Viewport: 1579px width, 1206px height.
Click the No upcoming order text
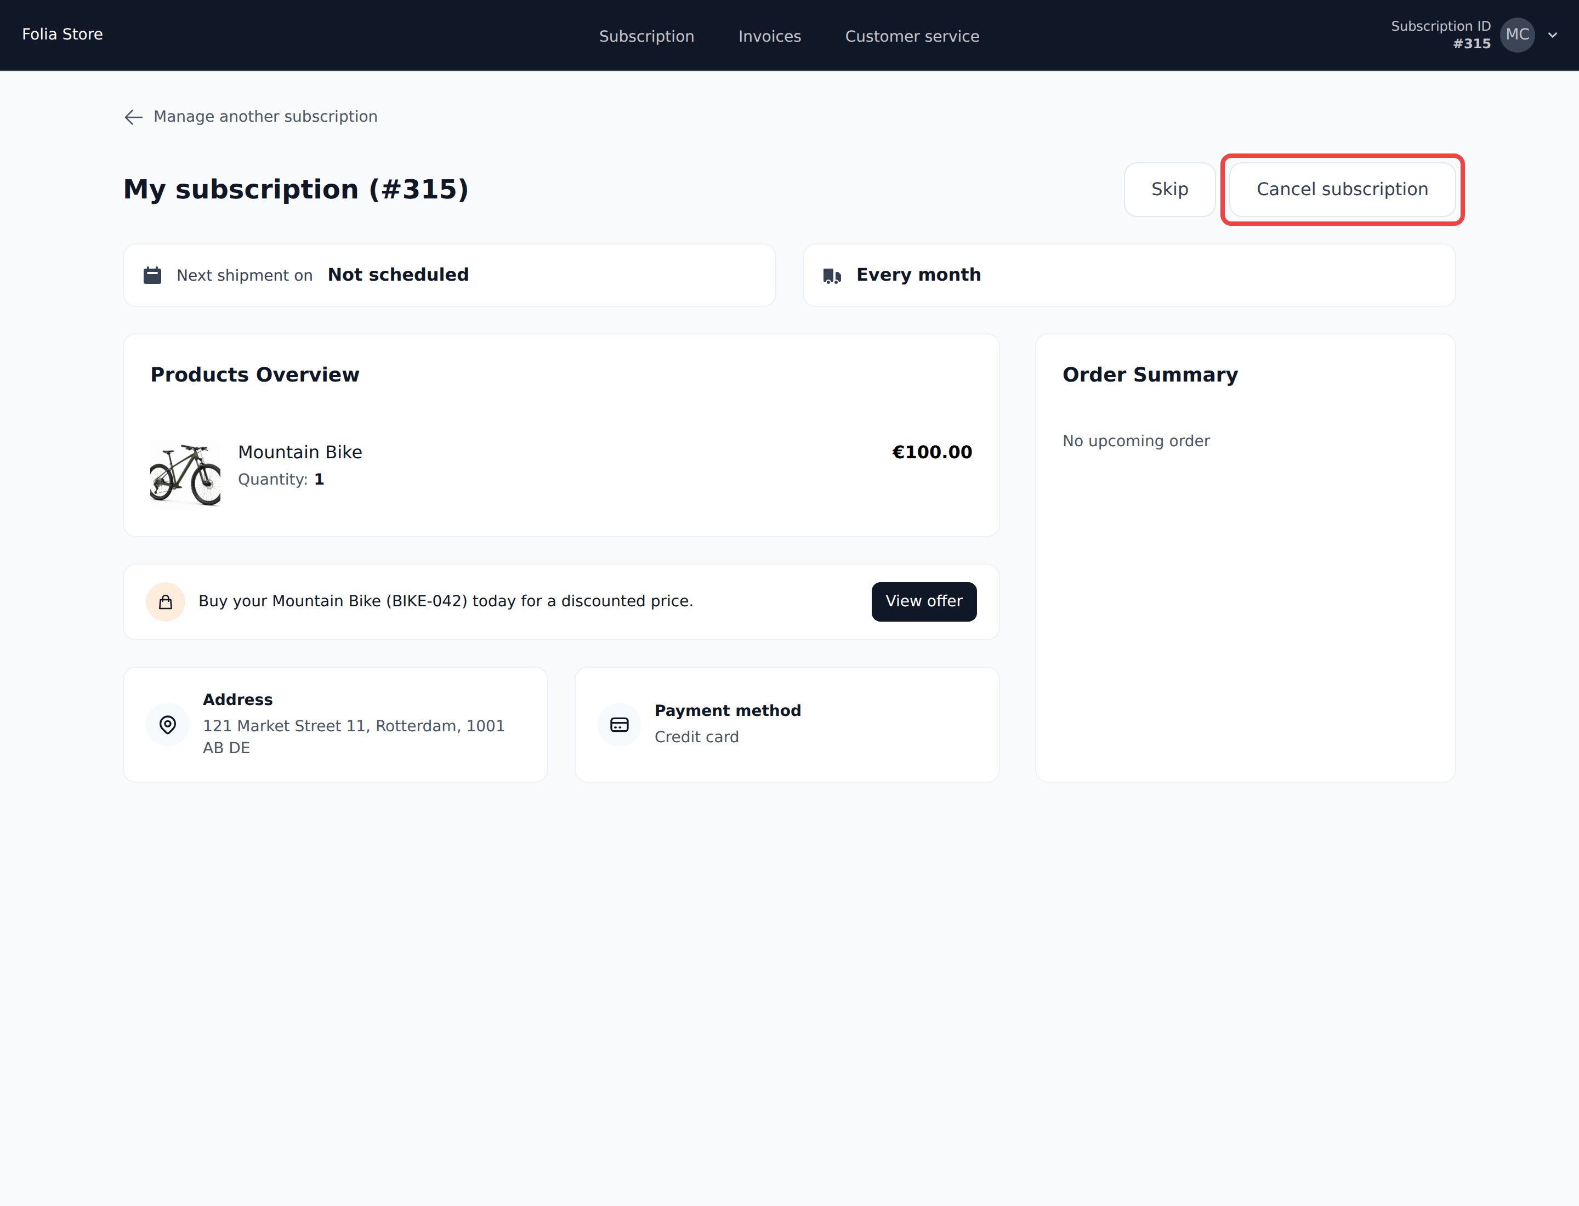click(1136, 441)
